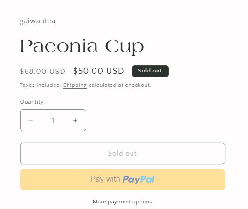The height and width of the screenshot is (209, 248).
Task: Click the 'calculated at checkout' text
Action: click(x=120, y=85)
